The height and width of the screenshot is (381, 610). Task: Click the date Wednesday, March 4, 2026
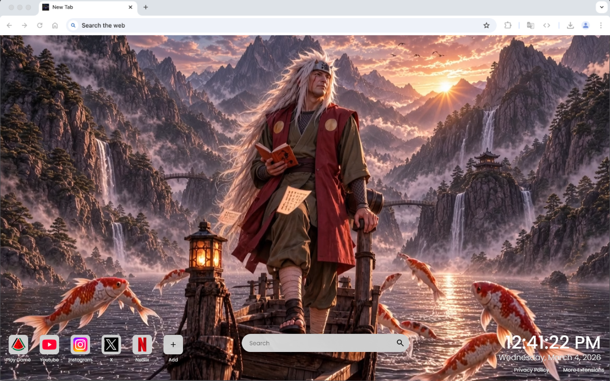coord(550,357)
